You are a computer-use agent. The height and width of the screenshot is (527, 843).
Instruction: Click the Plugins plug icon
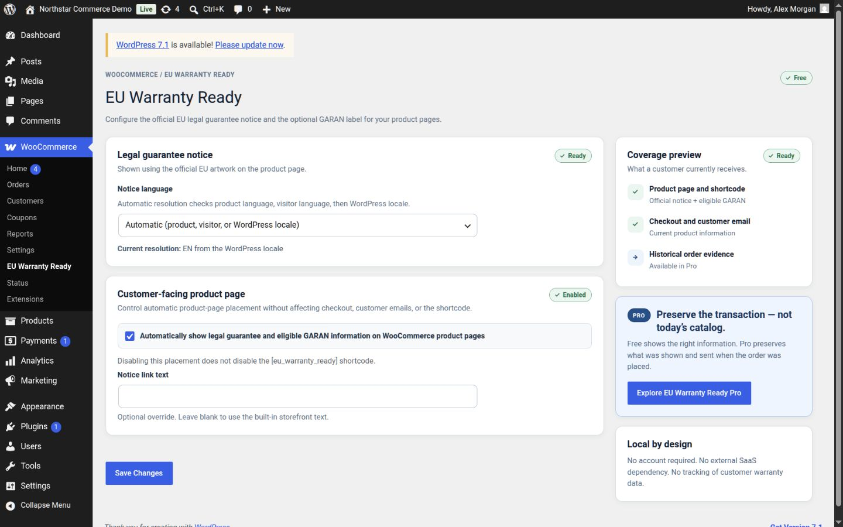tap(11, 427)
